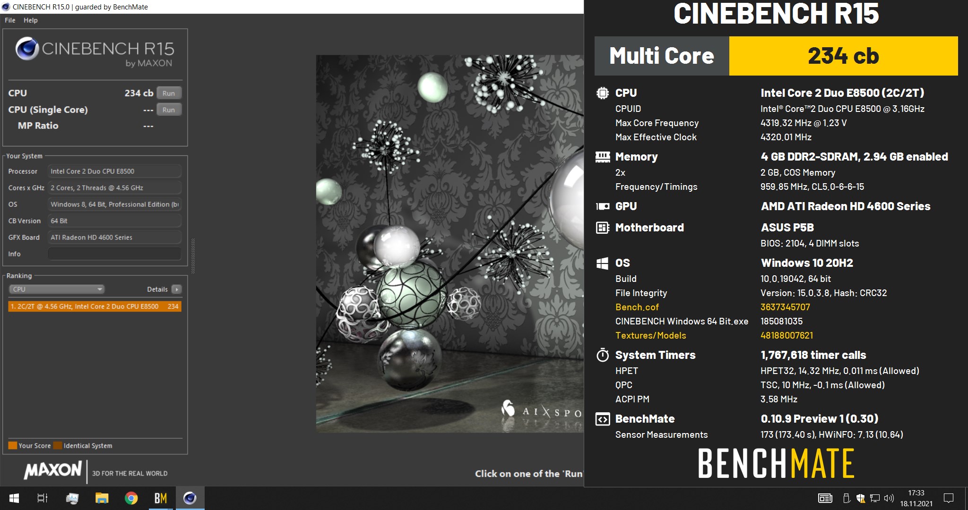Click the BenchMate GPU card icon
Screen dimensions: 968x510
[x=603, y=206]
